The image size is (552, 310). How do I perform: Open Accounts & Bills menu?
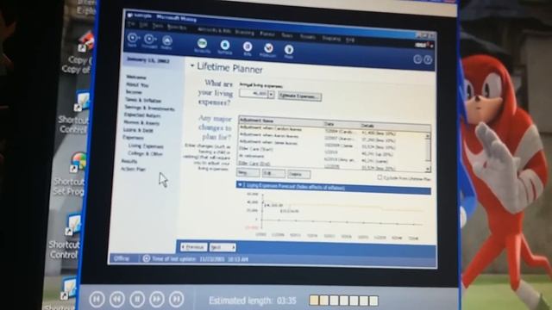[x=214, y=30]
